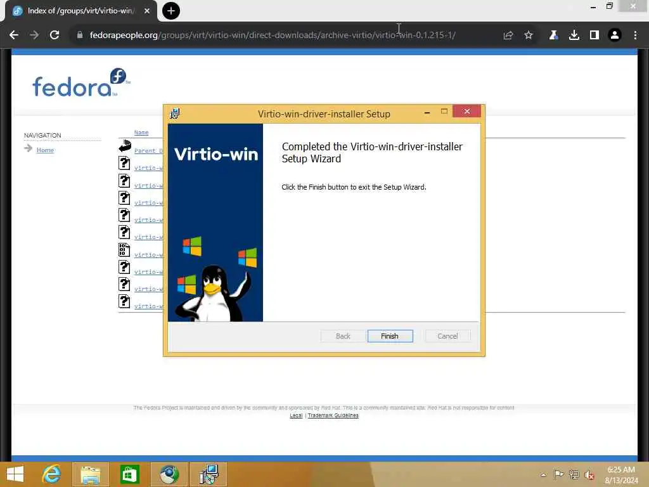
Task: Click the Parent Directory link
Action: tap(148, 151)
